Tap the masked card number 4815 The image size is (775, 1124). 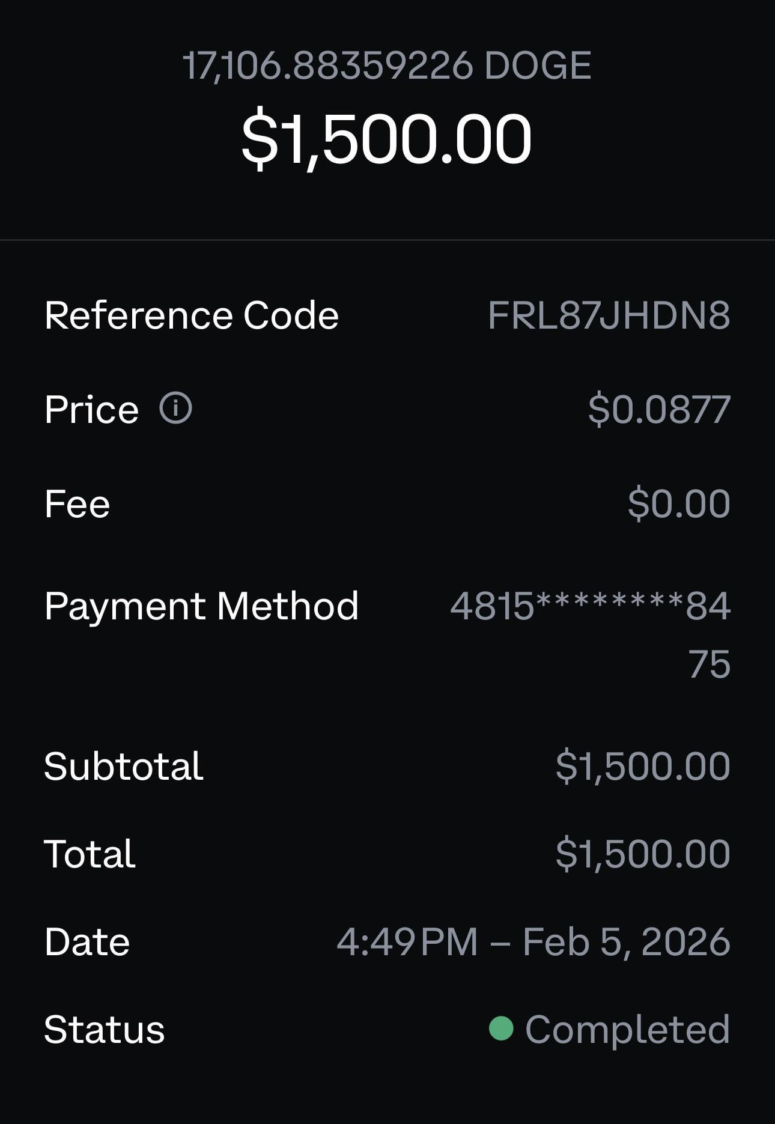(x=590, y=607)
